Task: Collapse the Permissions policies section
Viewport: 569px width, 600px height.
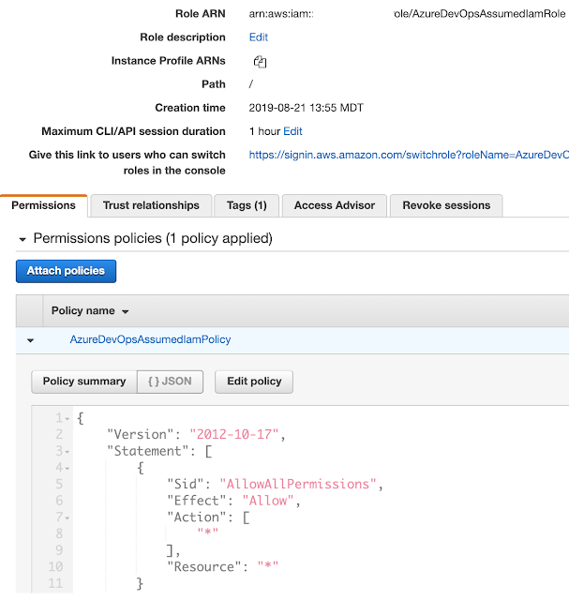Action: click(22, 240)
